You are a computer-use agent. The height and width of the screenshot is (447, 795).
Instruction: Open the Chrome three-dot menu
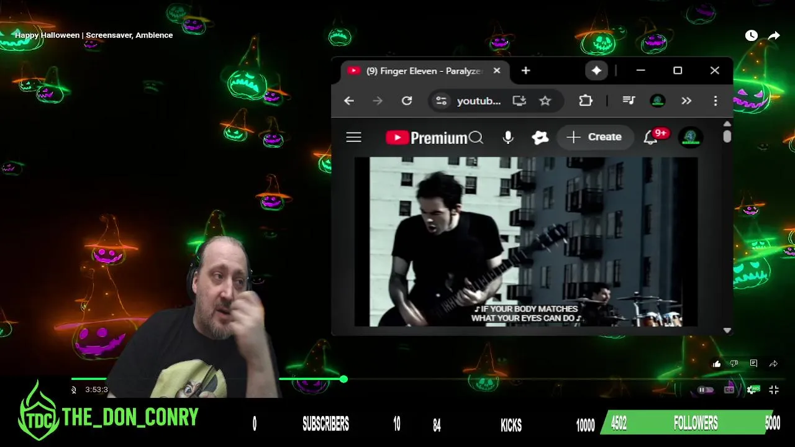(x=715, y=101)
